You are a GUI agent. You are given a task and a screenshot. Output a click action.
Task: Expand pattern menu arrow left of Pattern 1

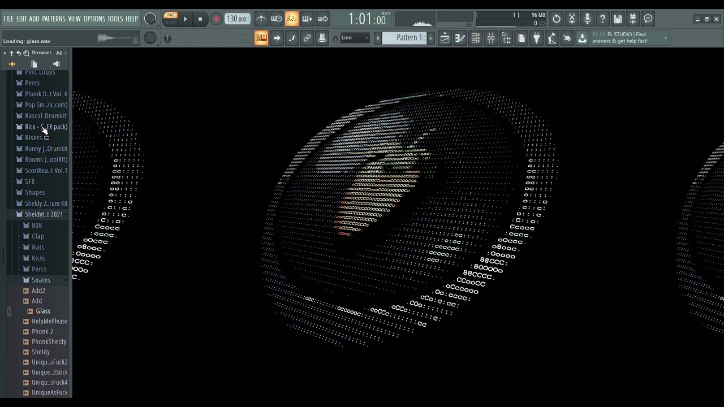pyautogui.click(x=378, y=38)
